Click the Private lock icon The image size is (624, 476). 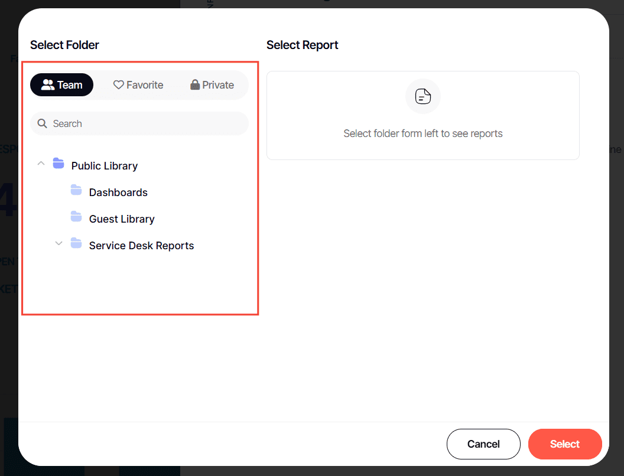195,85
